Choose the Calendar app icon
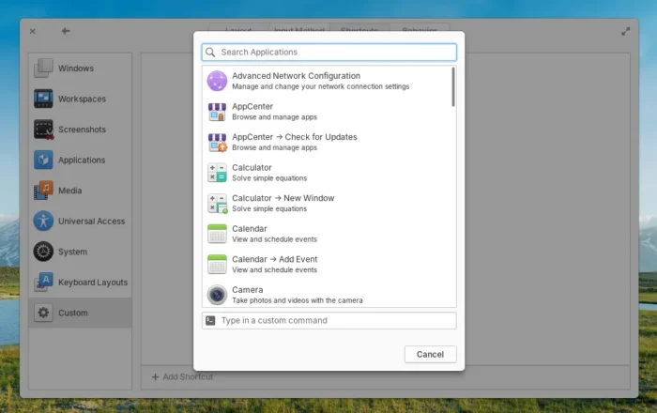Viewport: 657px width, 413px height. pos(217,234)
